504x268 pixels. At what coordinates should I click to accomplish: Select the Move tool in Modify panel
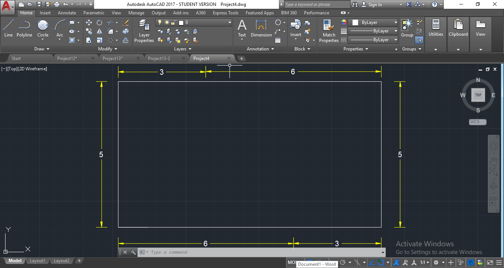click(89, 22)
